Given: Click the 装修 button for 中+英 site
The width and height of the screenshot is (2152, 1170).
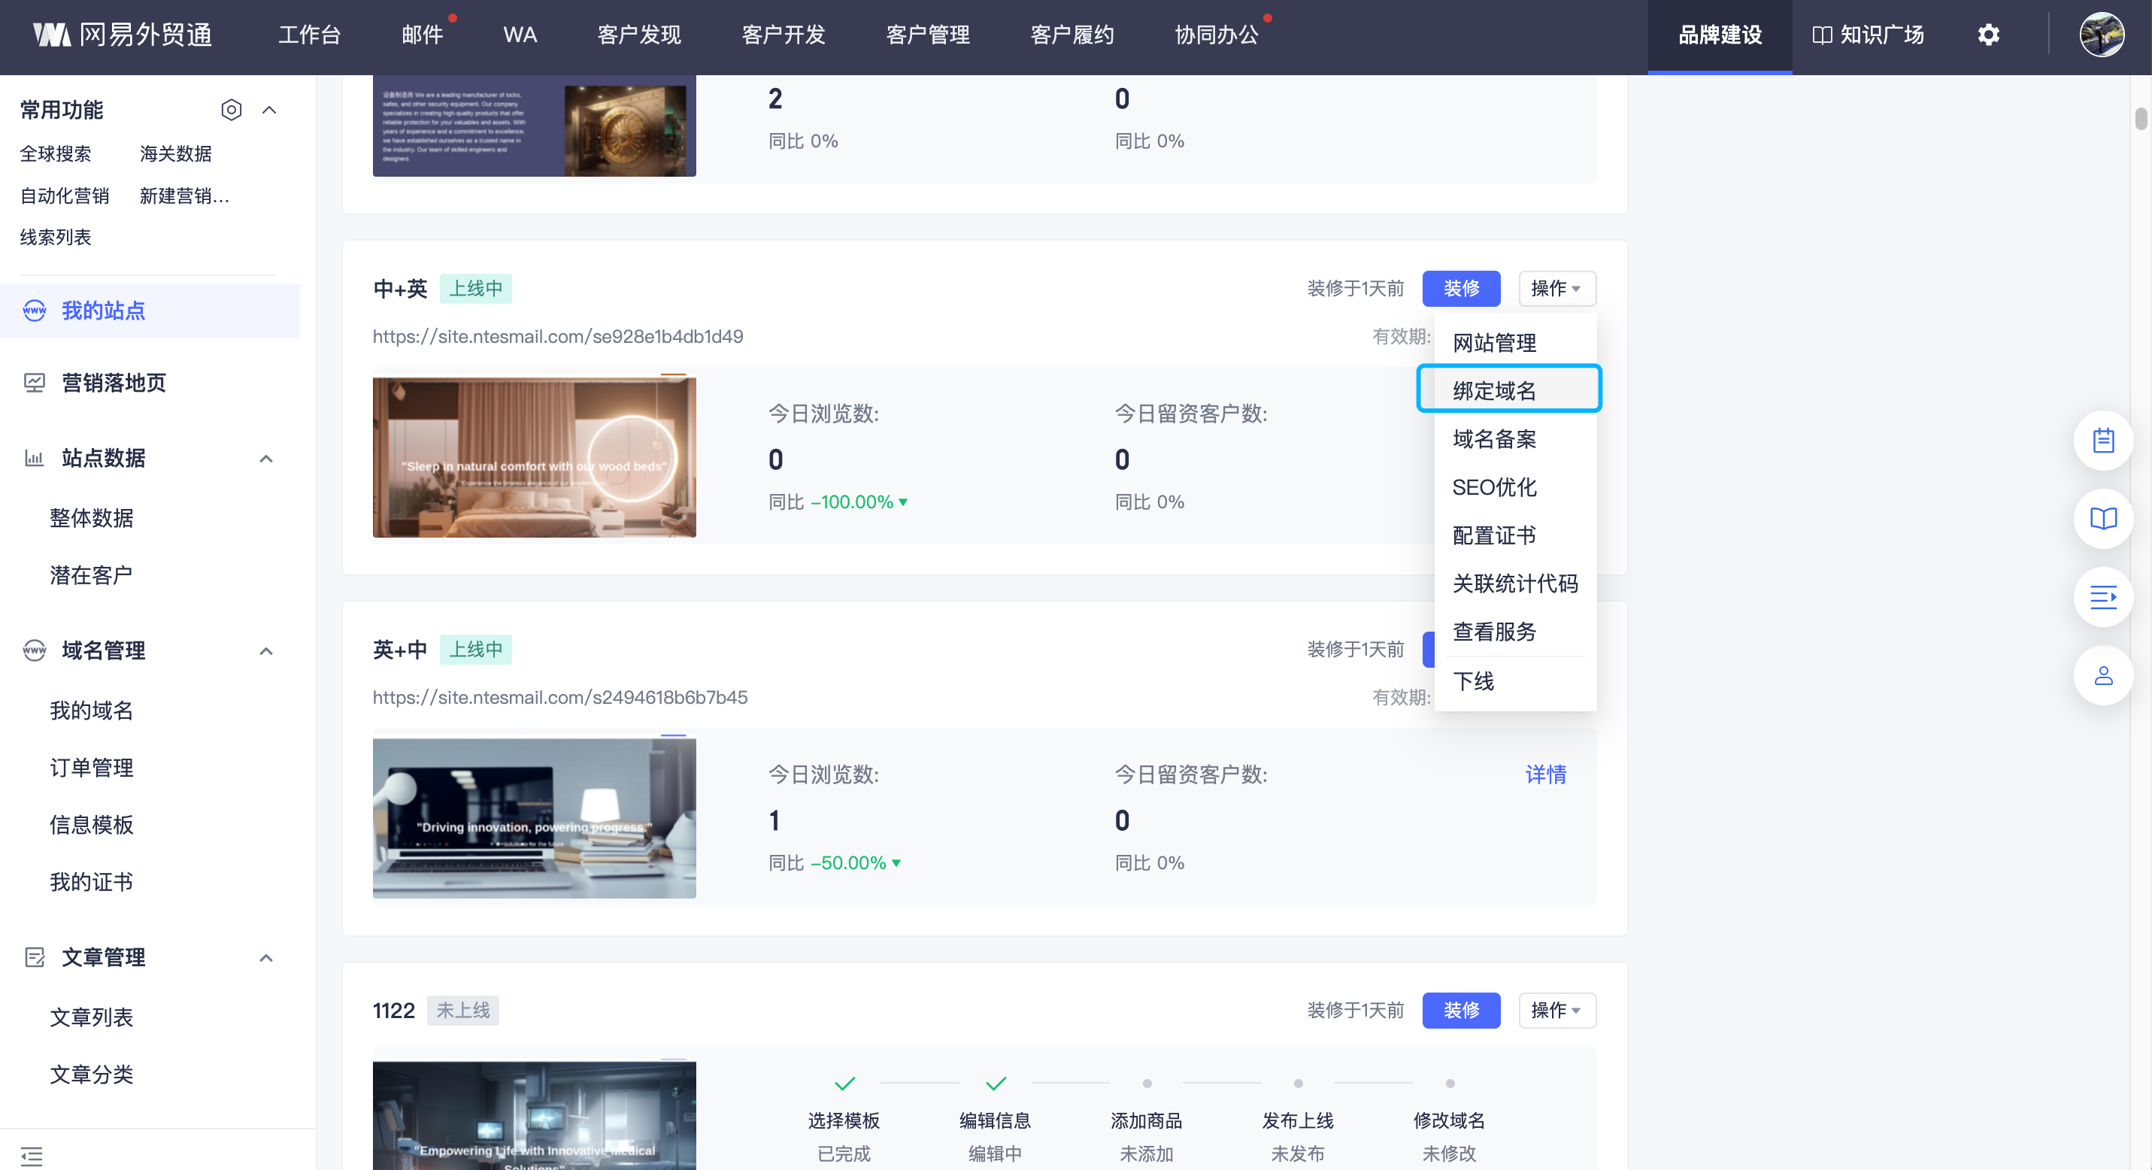Looking at the screenshot, I should click(1461, 288).
